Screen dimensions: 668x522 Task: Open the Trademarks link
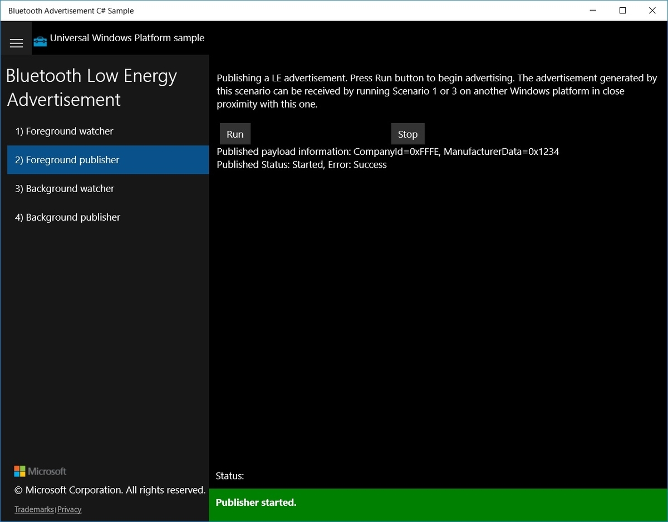[x=34, y=509]
